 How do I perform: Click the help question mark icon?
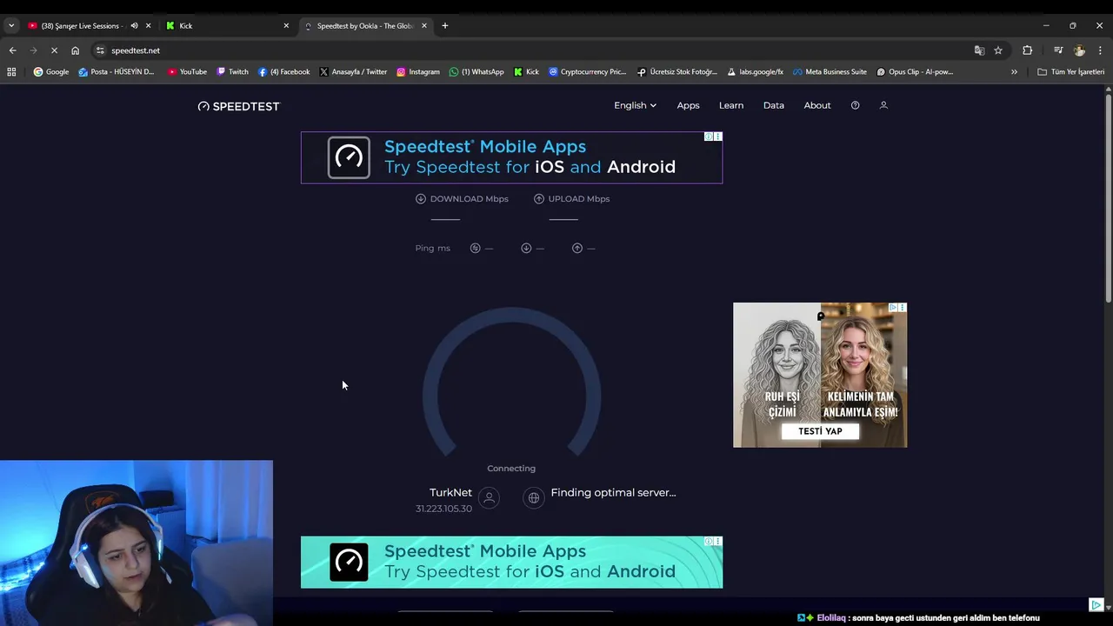pos(855,105)
